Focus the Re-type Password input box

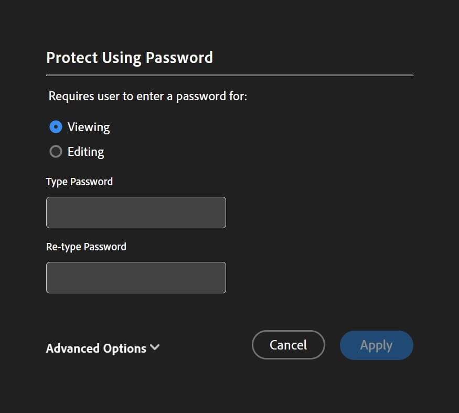(x=136, y=278)
